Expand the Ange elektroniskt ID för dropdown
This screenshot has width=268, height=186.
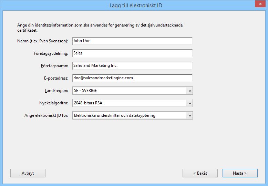tap(133, 116)
